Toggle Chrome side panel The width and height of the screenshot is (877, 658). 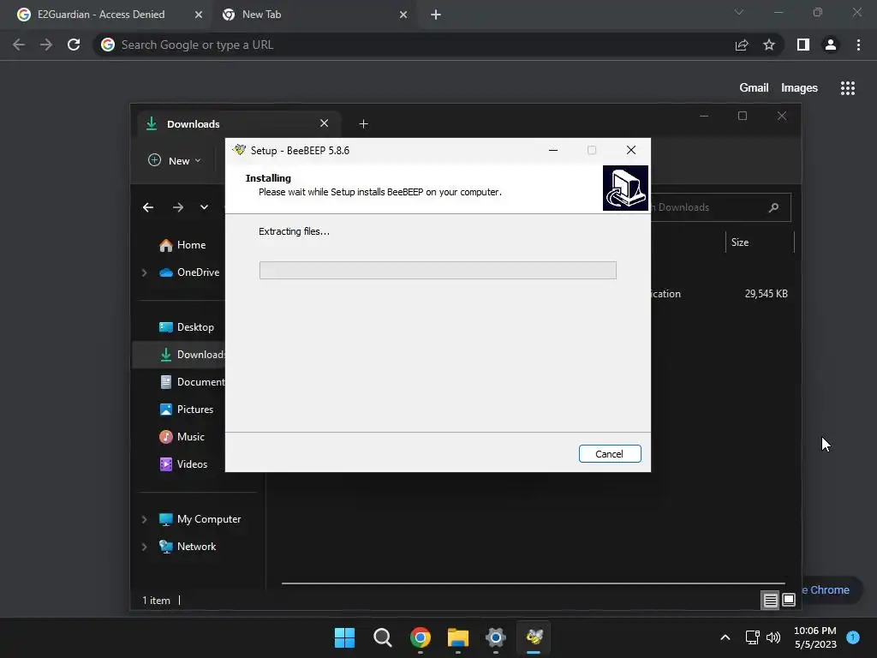[803, 45]
